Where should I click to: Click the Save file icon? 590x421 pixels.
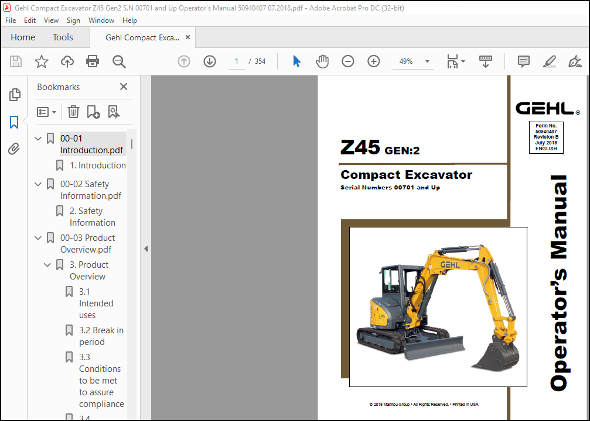pyautogui.click(x=15, y=61)
